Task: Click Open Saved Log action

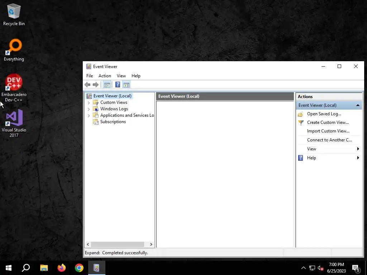Action: point(324,114)
